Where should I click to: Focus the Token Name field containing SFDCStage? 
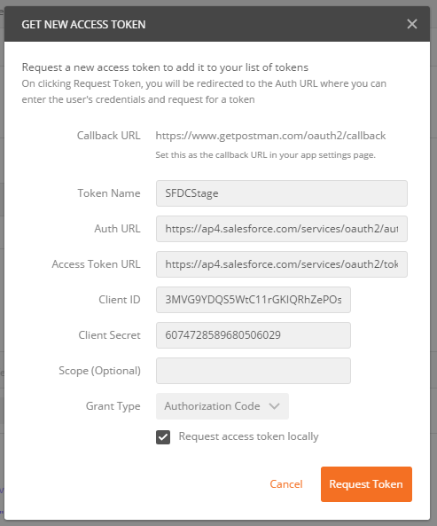pos(282,193)
